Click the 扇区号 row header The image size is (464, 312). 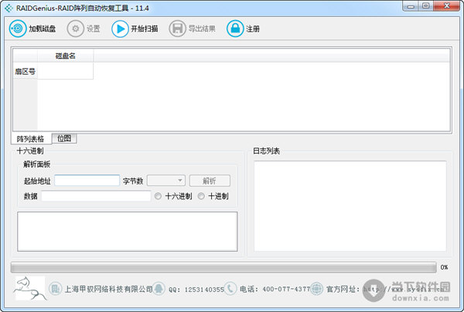pos(26,71)
